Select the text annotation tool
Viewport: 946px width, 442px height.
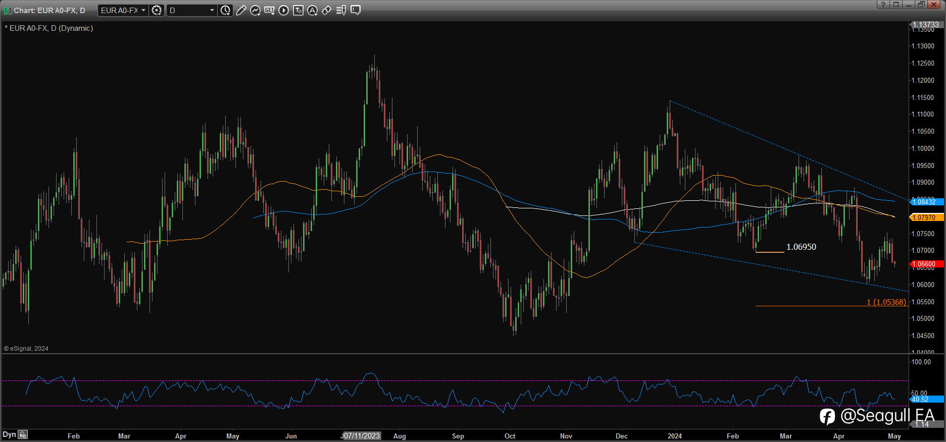[298, 10]
